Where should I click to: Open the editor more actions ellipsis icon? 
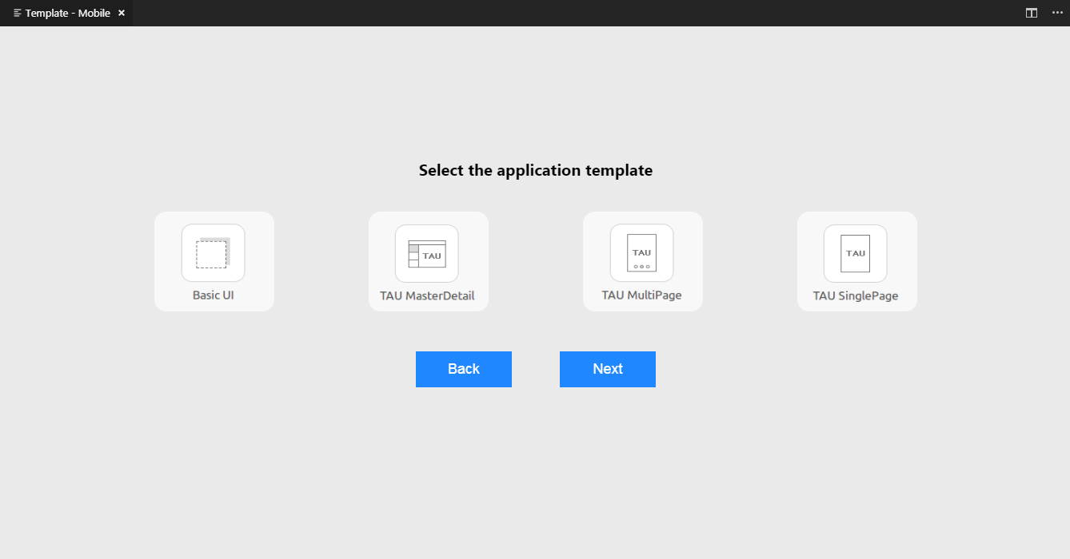tap(1056, 13)
